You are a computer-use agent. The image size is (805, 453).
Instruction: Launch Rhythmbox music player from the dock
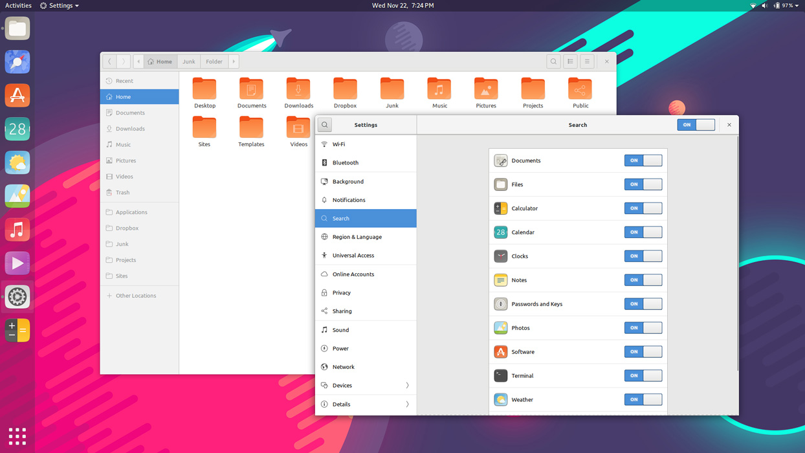tap(17, 229)
